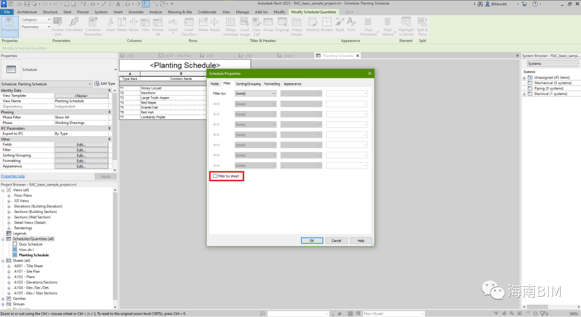The image size is (581, 317).
Task: Open the Schedule: Planting Schedule selector dropdown
Action: [x=46, y=84]
